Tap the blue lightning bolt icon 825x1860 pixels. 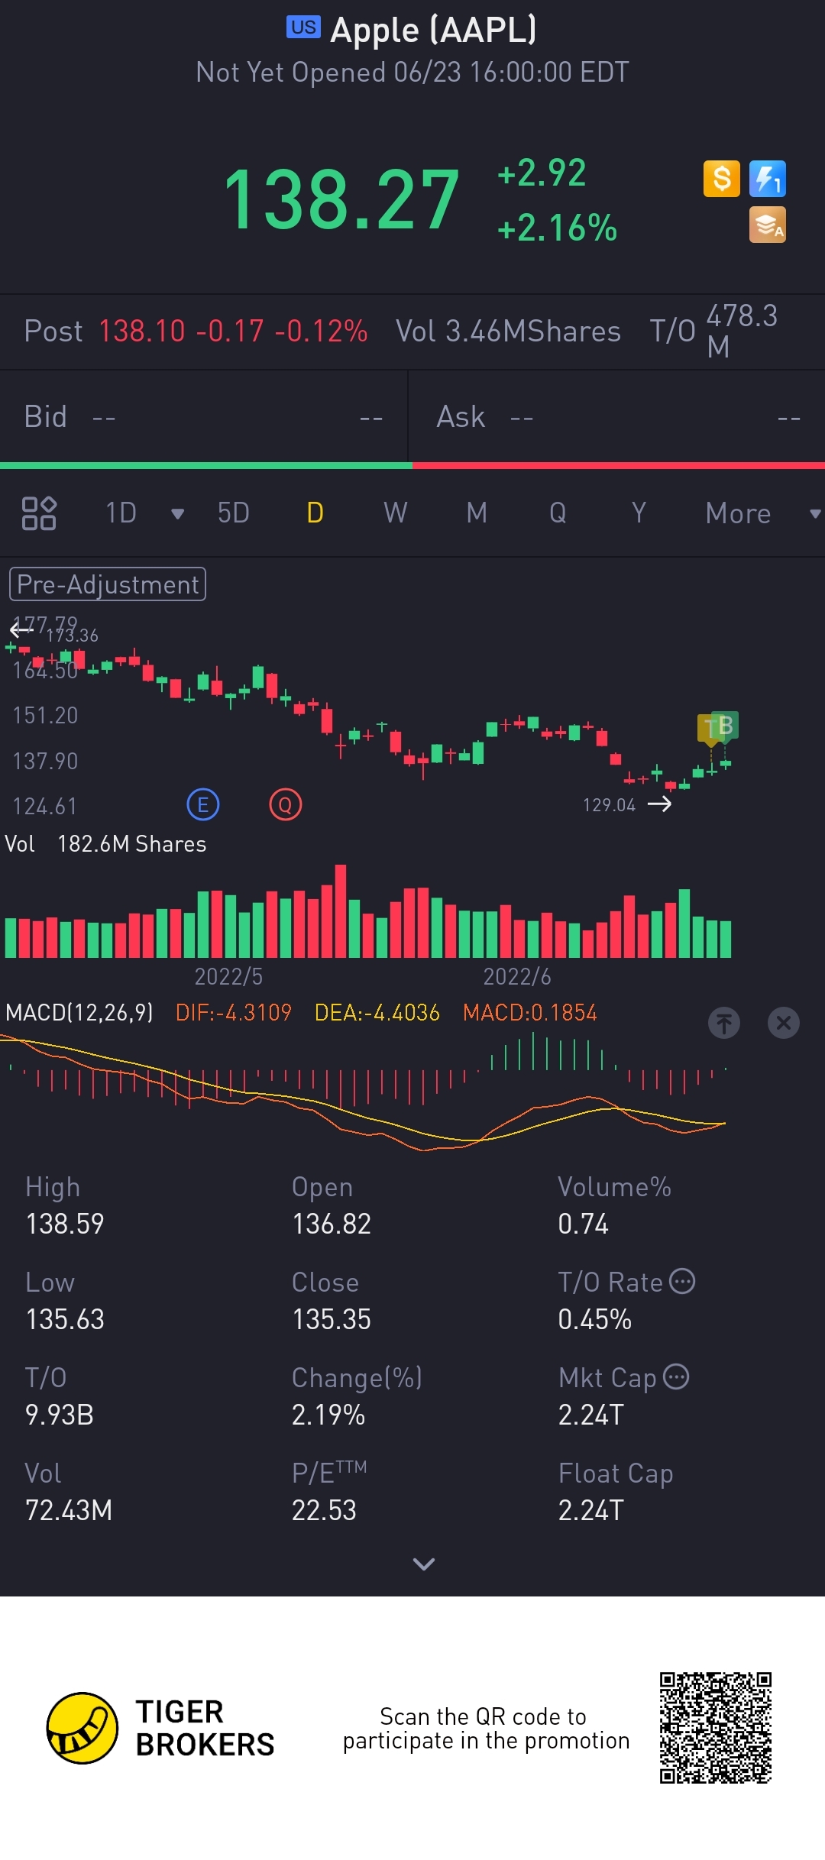pos(767,179)
